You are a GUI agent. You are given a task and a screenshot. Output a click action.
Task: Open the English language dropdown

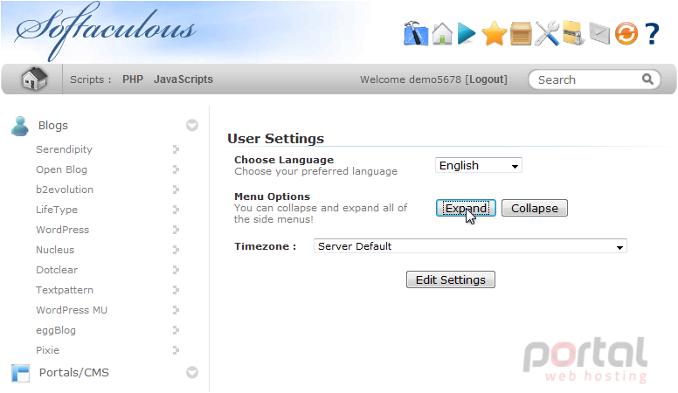(x=478, y=166)
